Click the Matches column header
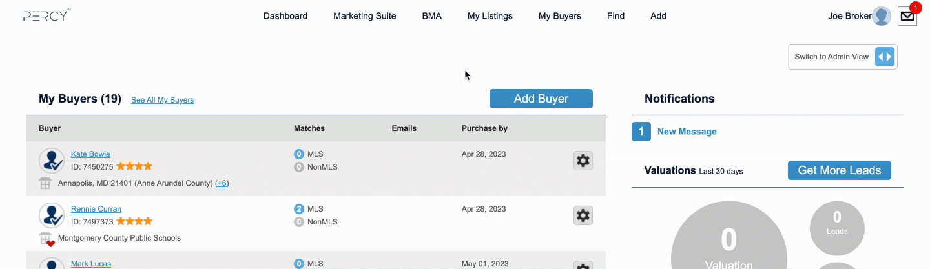This screenshot has width=930, height=269. point(309,128)
